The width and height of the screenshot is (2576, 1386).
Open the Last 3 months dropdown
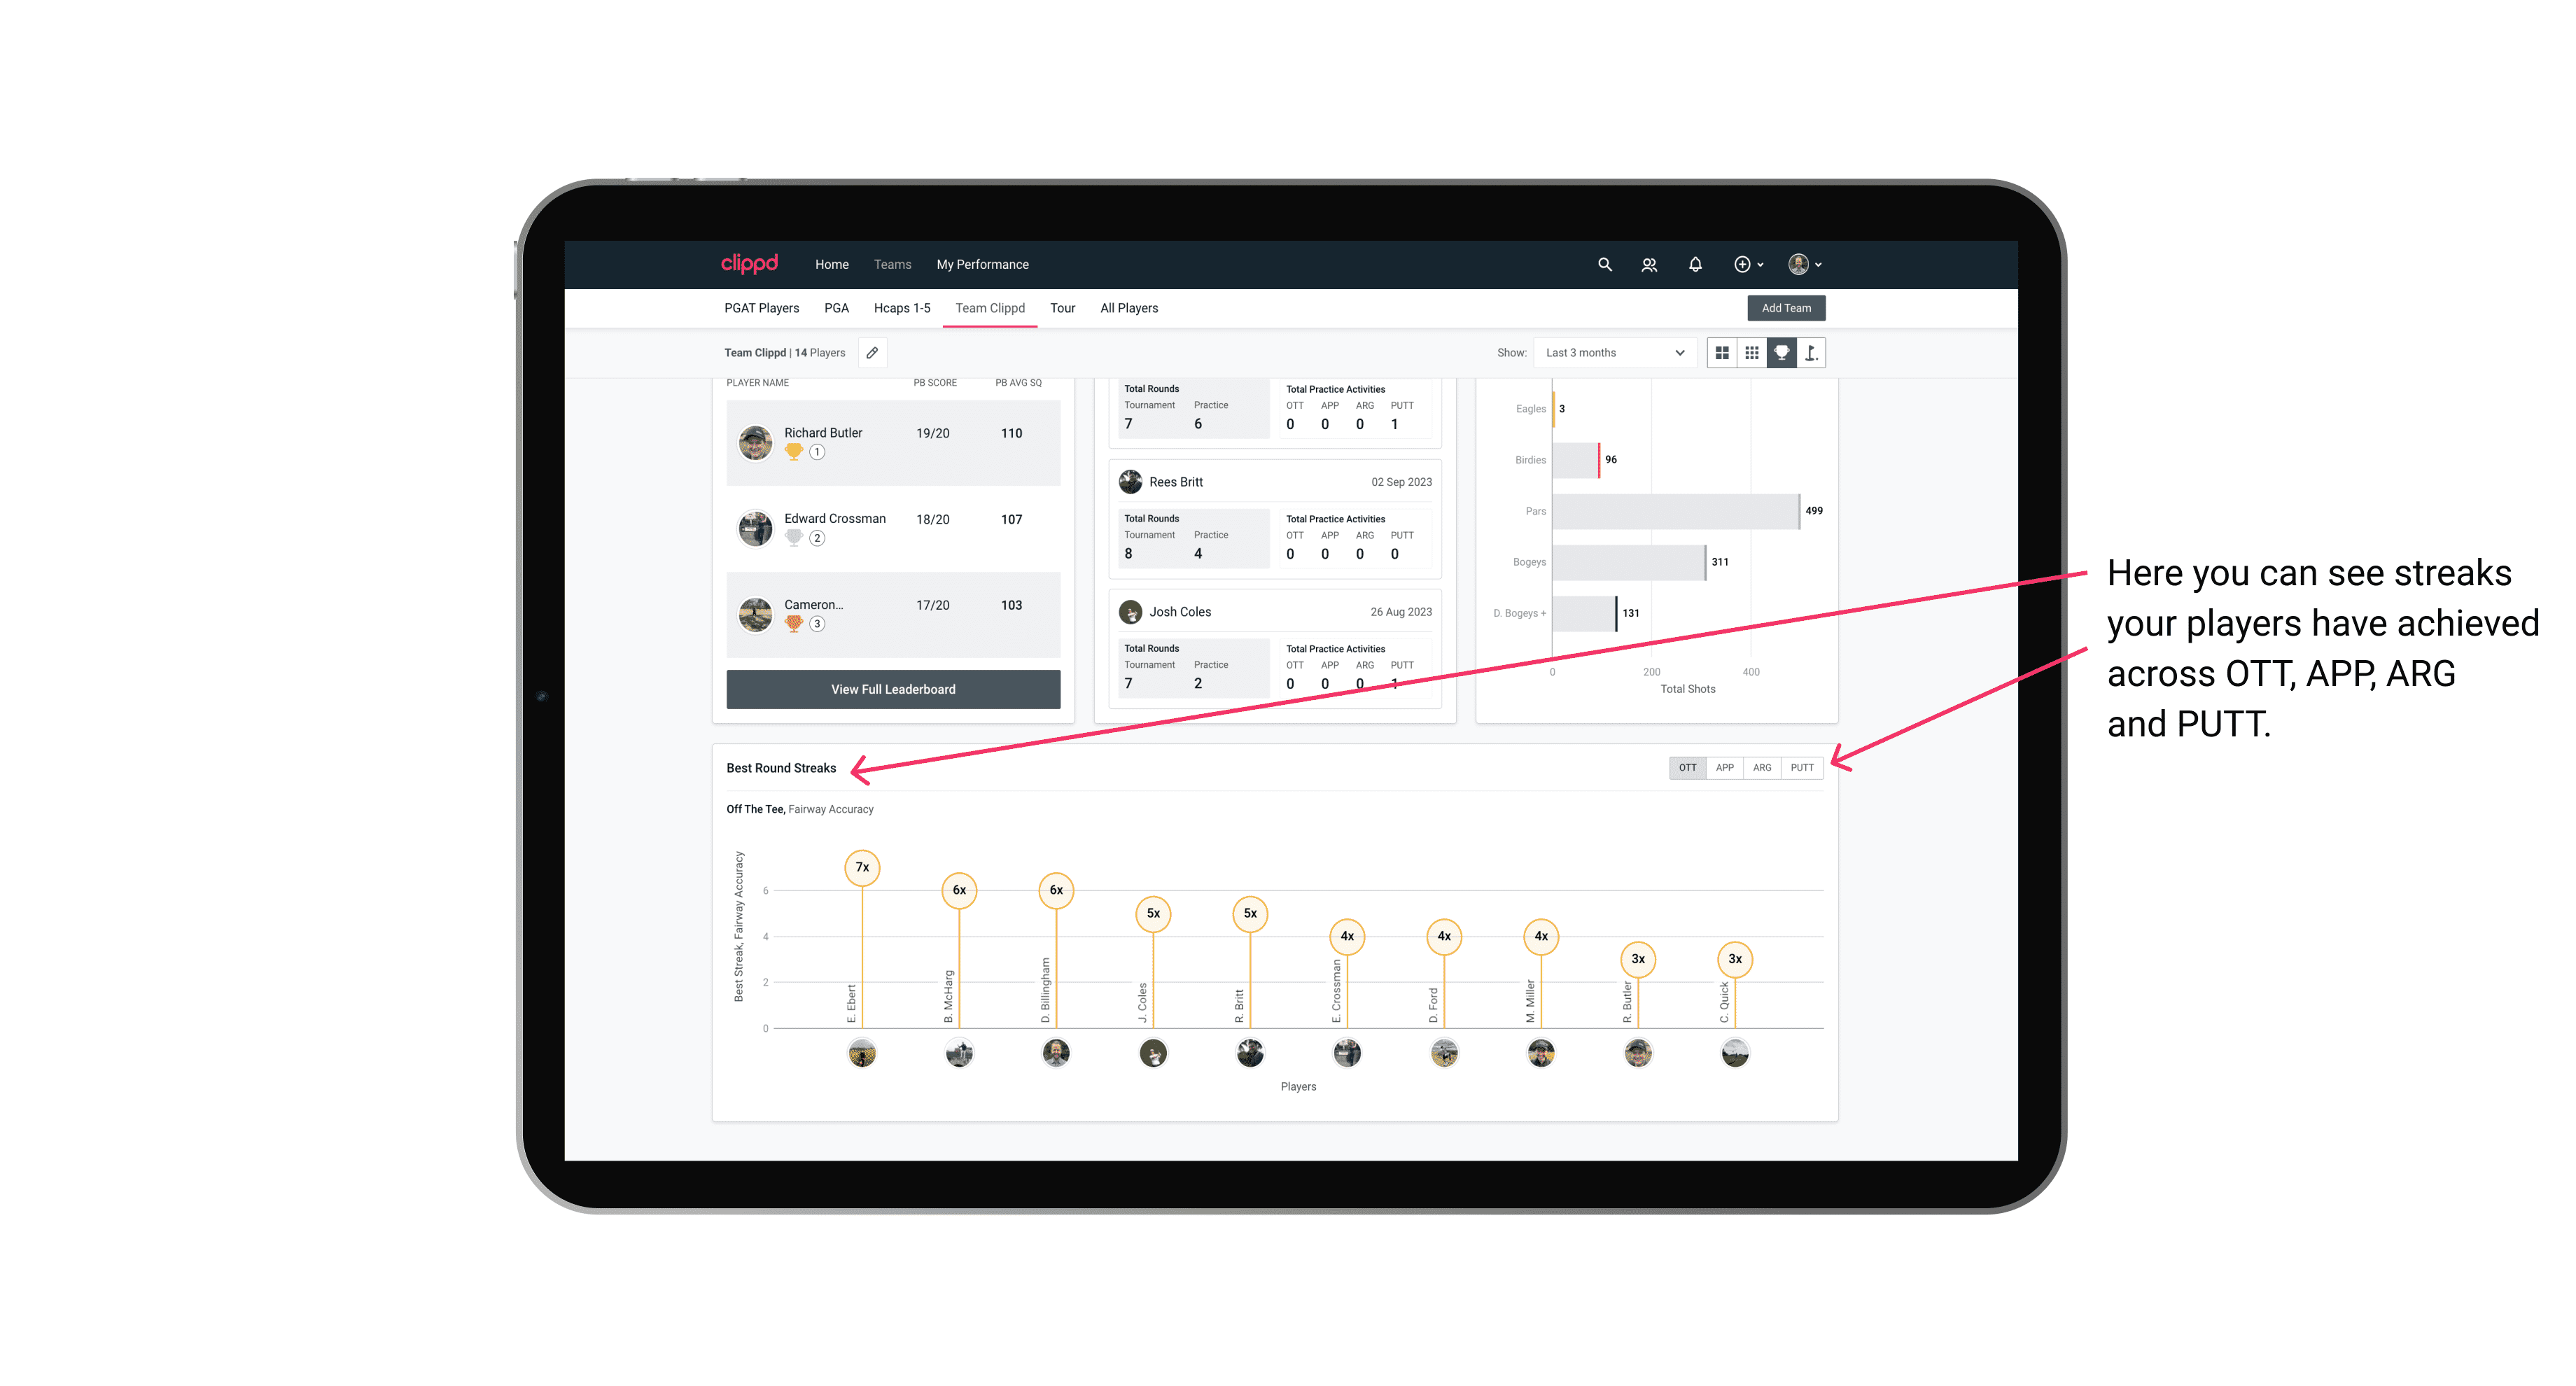tap(1611, 353)
